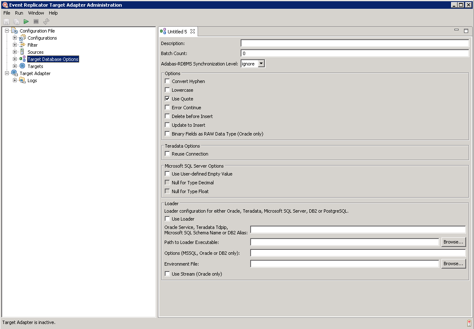The height and width of the screenshot is (329, 474).
Task: Enable the Convert Hyphen checkbox
Action: pyautogui.click(x=167, y=81)
